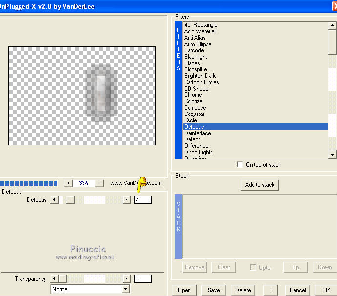Image resolution: width=337 pixels, height=296 pixels.
Task: Click the Cancel button
Action: click(x=297, y=290)
